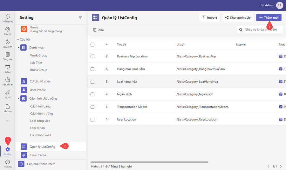This screenshot has height=170, width=286.
Task: Click the Setting gear icon in sidebar
Action: pos(7,149)
